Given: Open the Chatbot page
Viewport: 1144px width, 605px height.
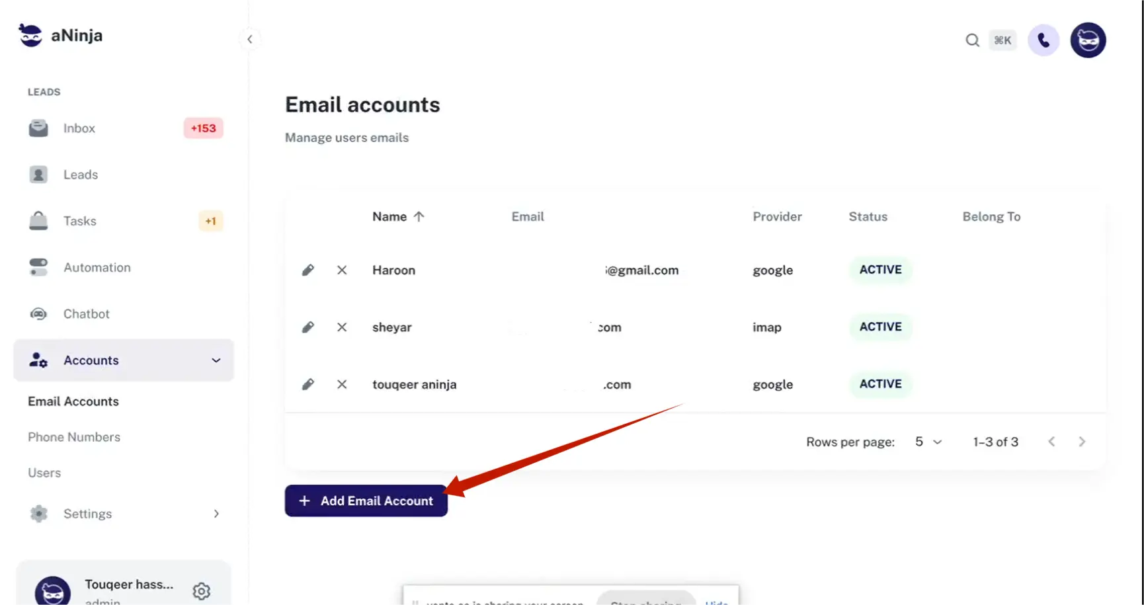Looking at the screenshot, I should (x=86, y=314).
